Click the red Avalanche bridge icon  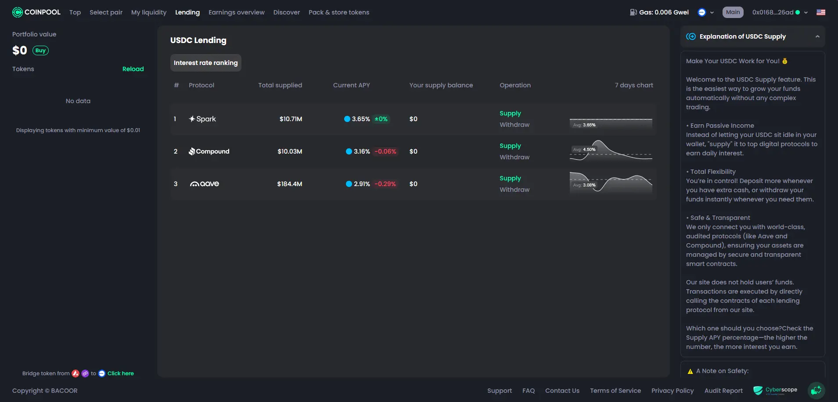(x=76, y=373)
